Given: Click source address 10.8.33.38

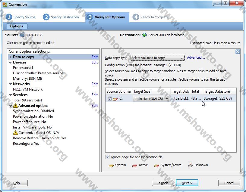Looking at the screenshot, I should click(34, 35).
